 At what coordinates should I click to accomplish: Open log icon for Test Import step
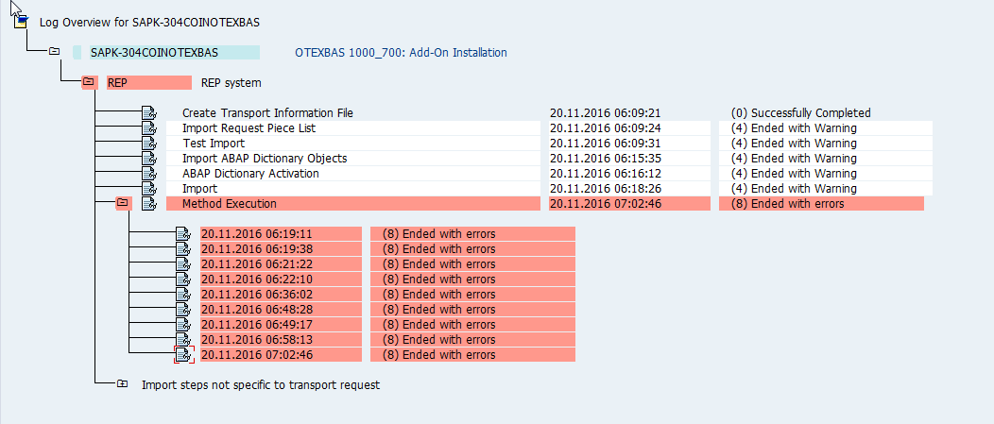[x=149, y=144]
